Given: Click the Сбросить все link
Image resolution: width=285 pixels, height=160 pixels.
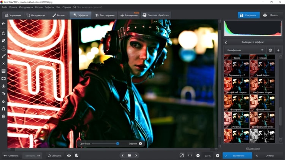Looking at the screenshot, I should pyautogui.click(x=253, y=148).
